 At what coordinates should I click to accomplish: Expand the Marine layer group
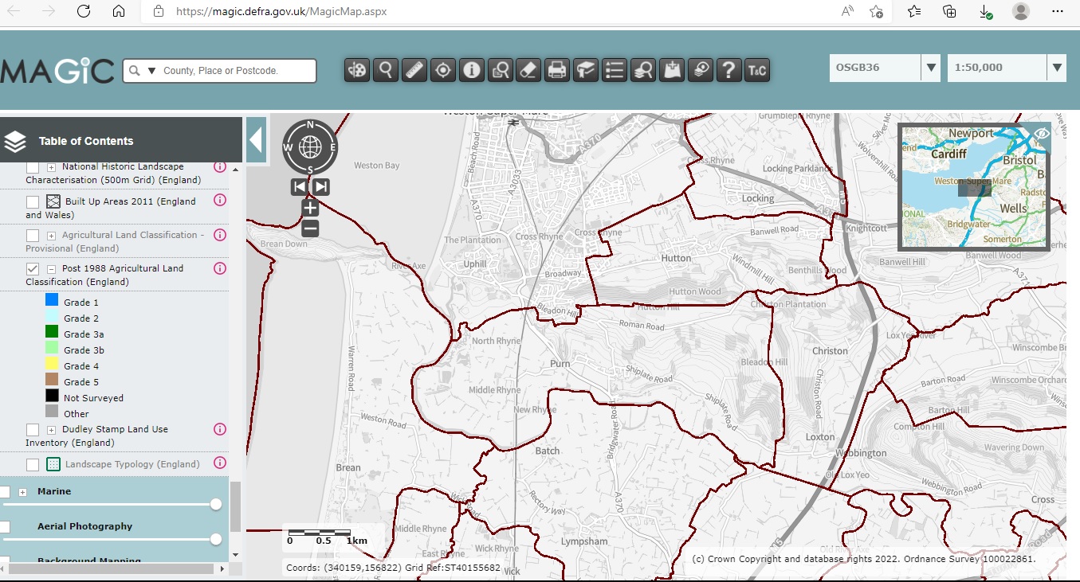22,492
